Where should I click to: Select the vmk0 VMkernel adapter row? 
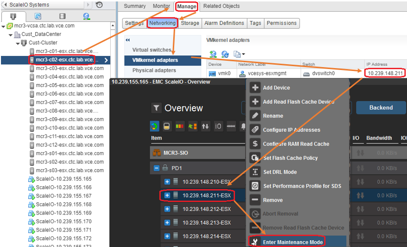pos(306,73)
